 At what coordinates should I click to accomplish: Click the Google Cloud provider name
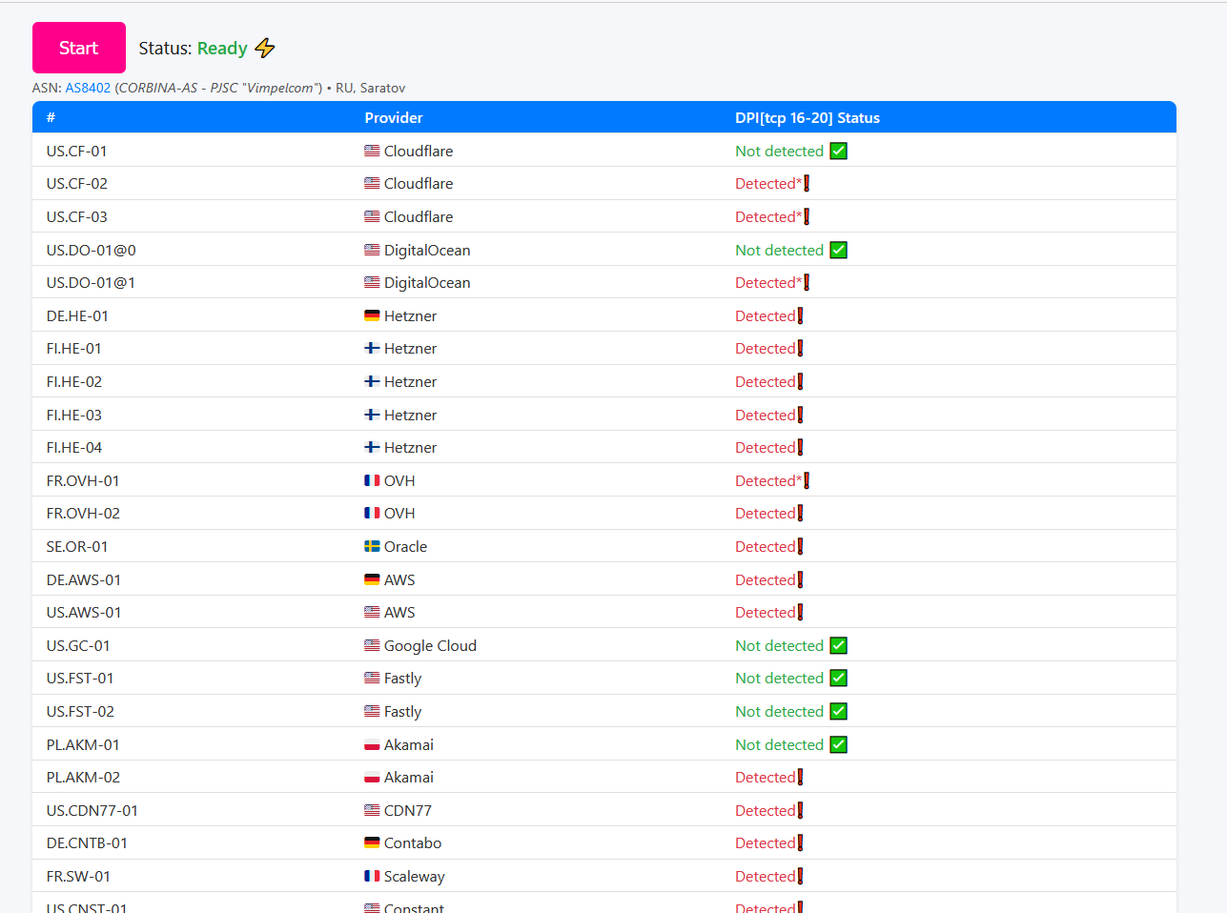430,646
